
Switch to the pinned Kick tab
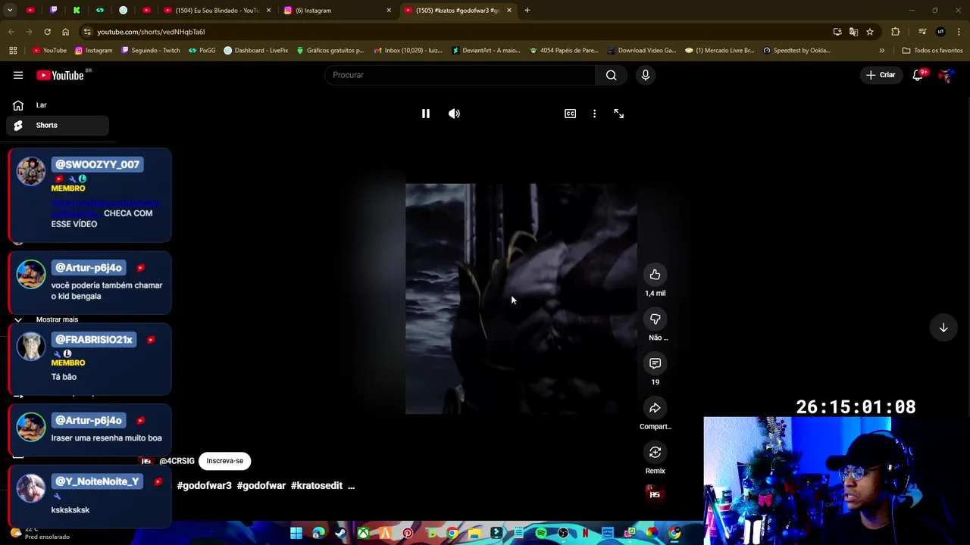click(77, 11)
